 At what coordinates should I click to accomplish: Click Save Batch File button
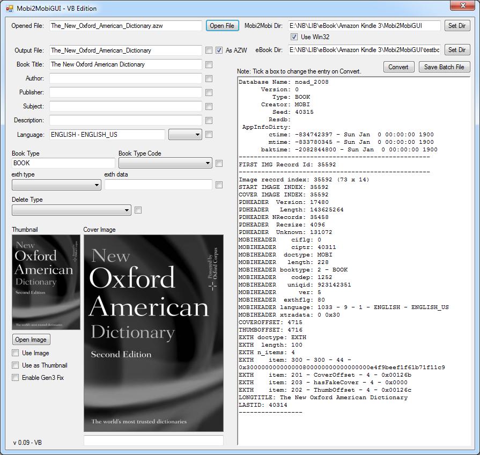(x=444, y=67)
